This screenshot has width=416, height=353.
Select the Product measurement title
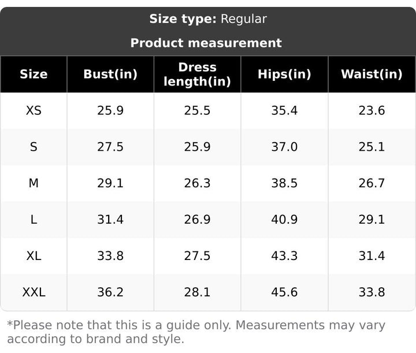tap(206, 43)
